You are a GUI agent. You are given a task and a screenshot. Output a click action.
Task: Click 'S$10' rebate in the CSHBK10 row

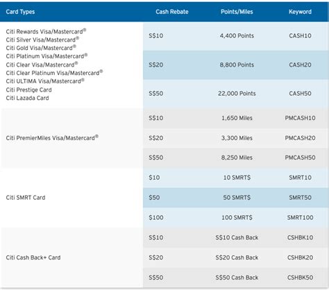pos(156,237)
